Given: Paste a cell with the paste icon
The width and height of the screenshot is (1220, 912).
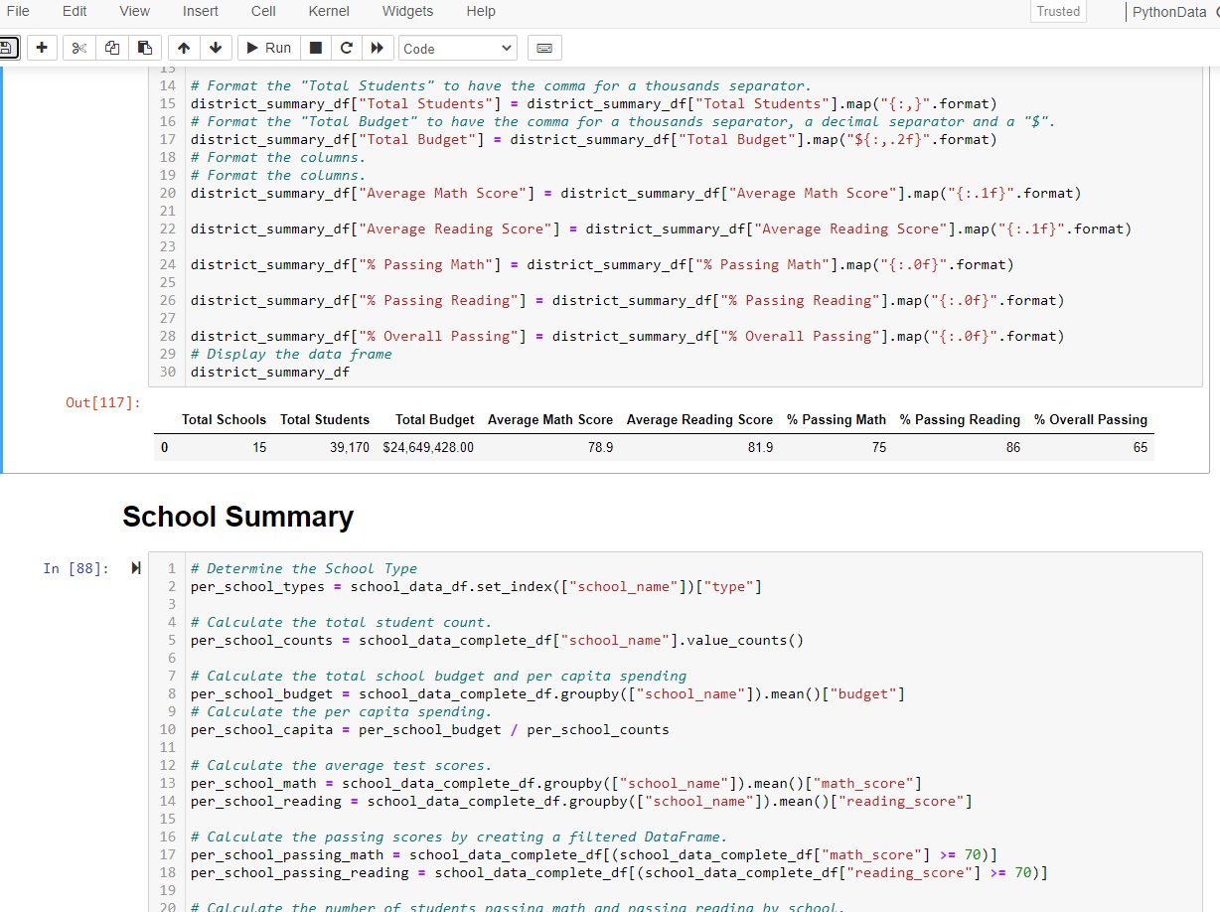Looking at the screenshot, I should pos(144,47).
